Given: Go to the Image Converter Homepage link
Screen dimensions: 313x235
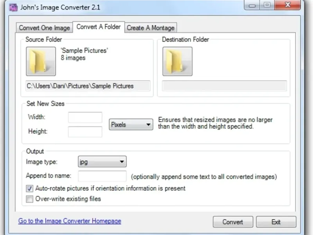Looking at the screenshot, I should coord(70,221).
